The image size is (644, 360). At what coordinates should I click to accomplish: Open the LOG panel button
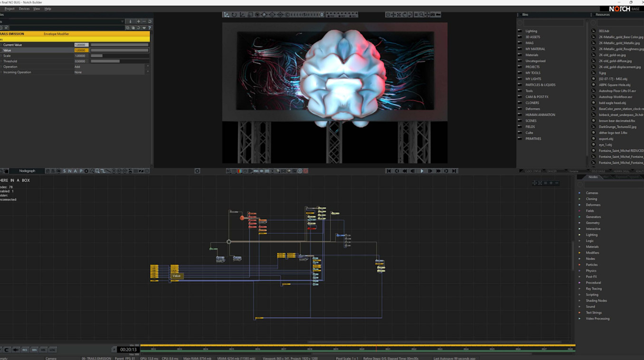[52, 350]
